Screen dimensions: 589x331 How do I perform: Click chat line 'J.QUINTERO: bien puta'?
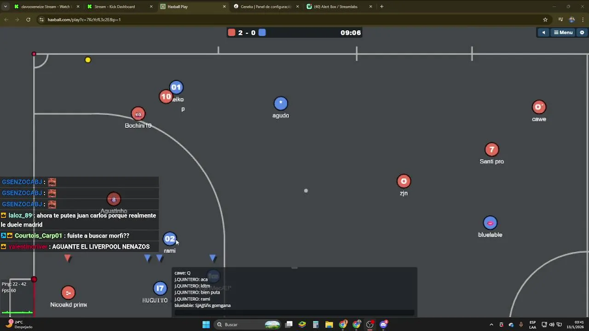click(197, 292)
